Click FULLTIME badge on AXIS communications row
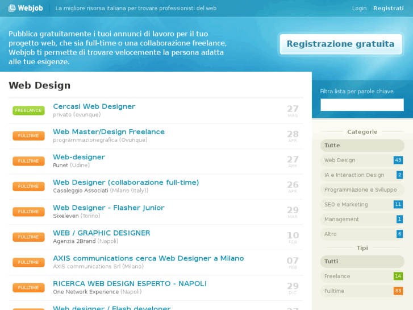 28,262
